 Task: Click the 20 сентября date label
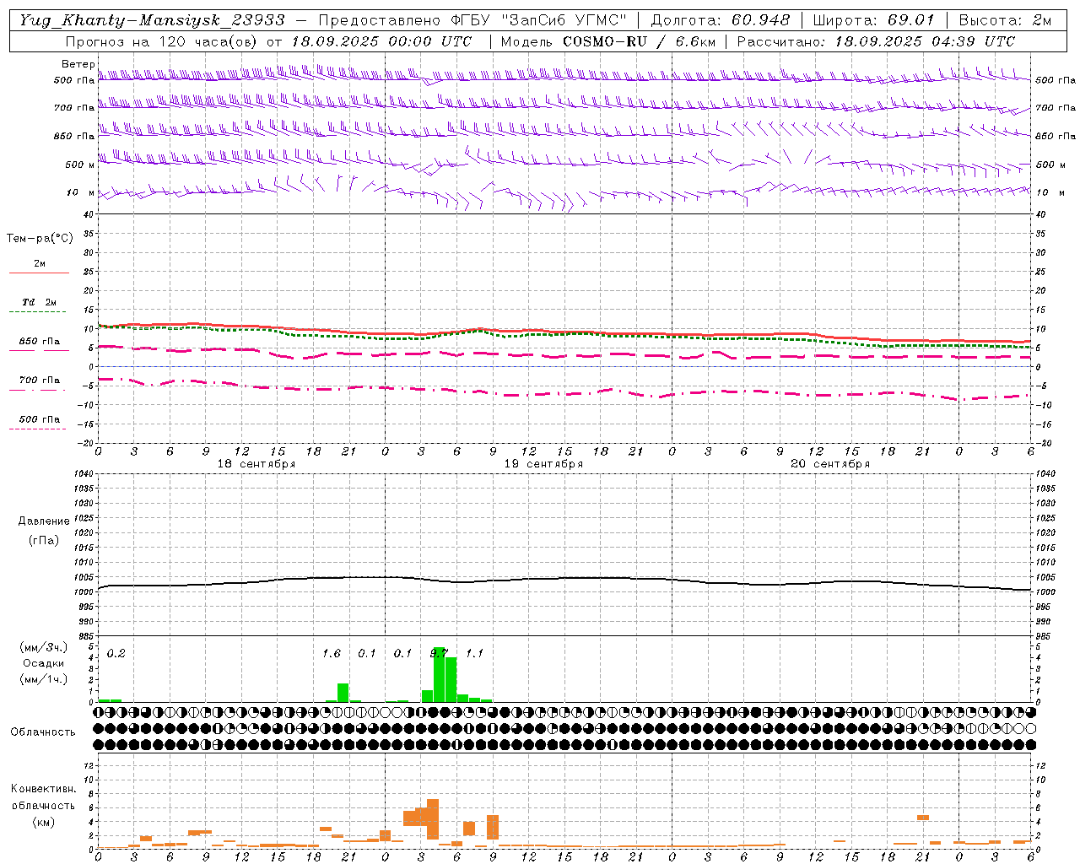[x=830, y=464]
